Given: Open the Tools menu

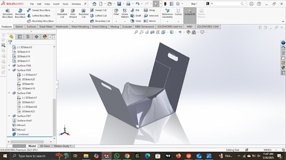Looking at the screenshot, I should point(65,4).
